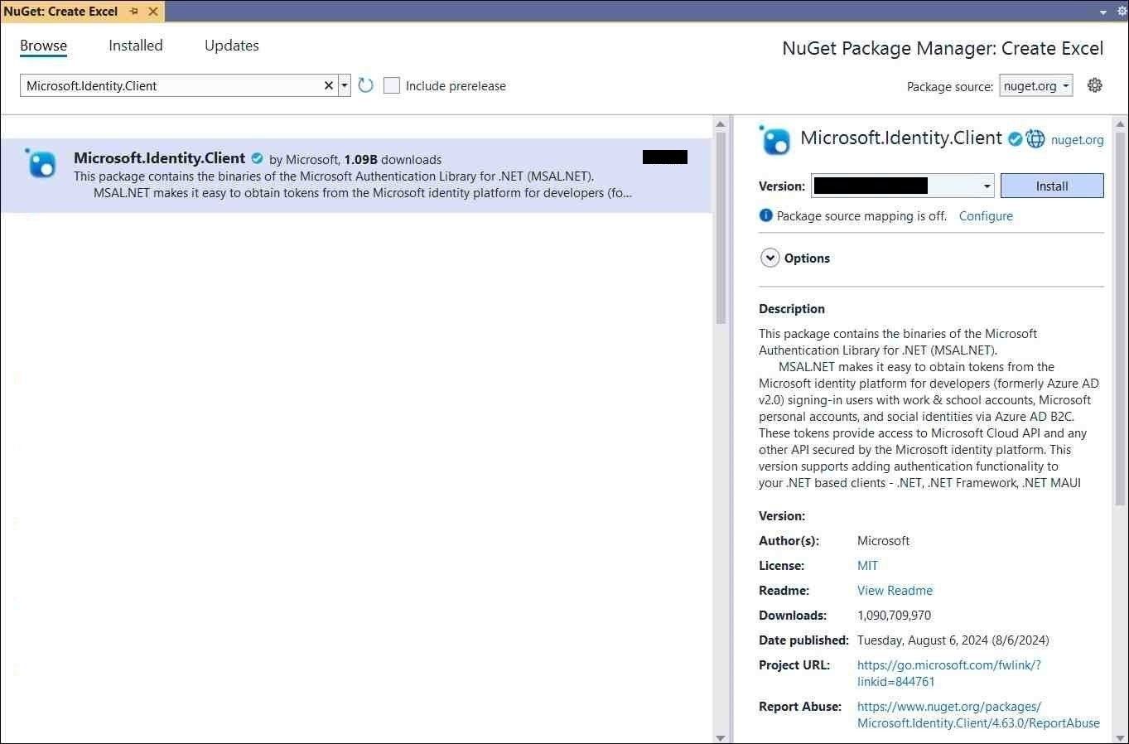This screenshot has height=744, width=1129.
Task: Clear the search box with the X icon
Action: coord(328,85)
